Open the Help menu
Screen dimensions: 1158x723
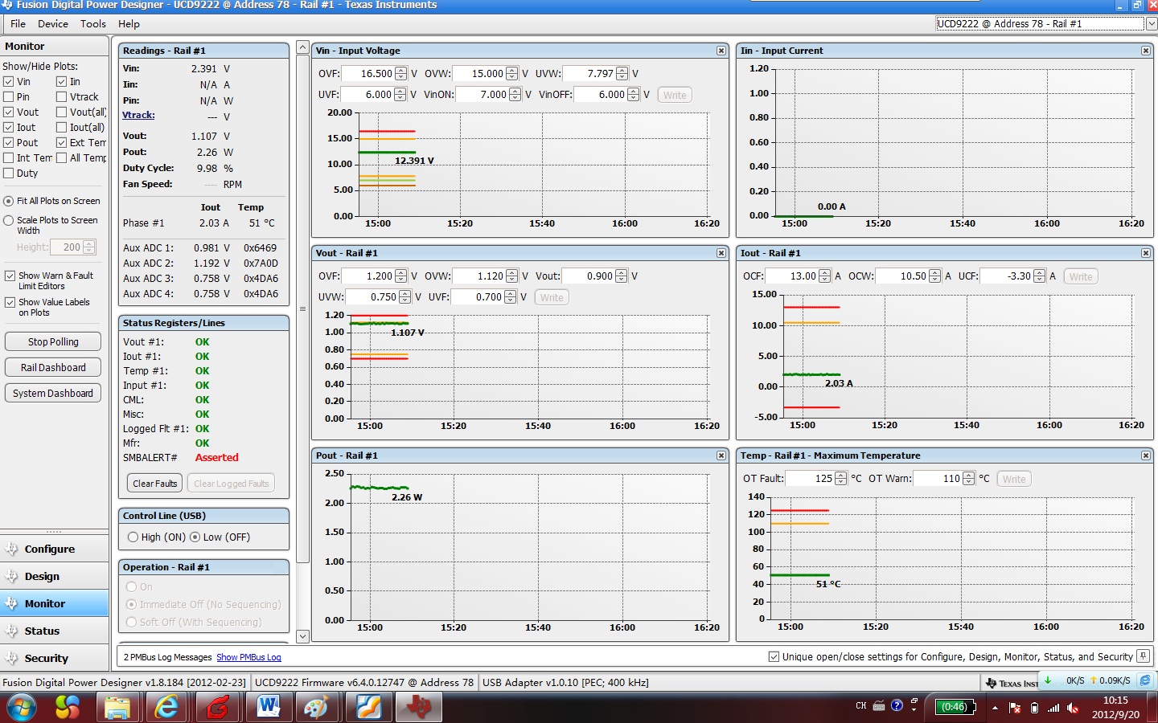tap(129, 24)
